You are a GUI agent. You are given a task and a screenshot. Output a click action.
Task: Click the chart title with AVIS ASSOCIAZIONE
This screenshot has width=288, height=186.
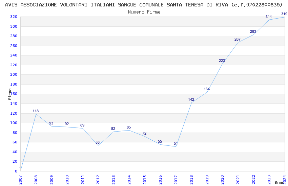144,5
